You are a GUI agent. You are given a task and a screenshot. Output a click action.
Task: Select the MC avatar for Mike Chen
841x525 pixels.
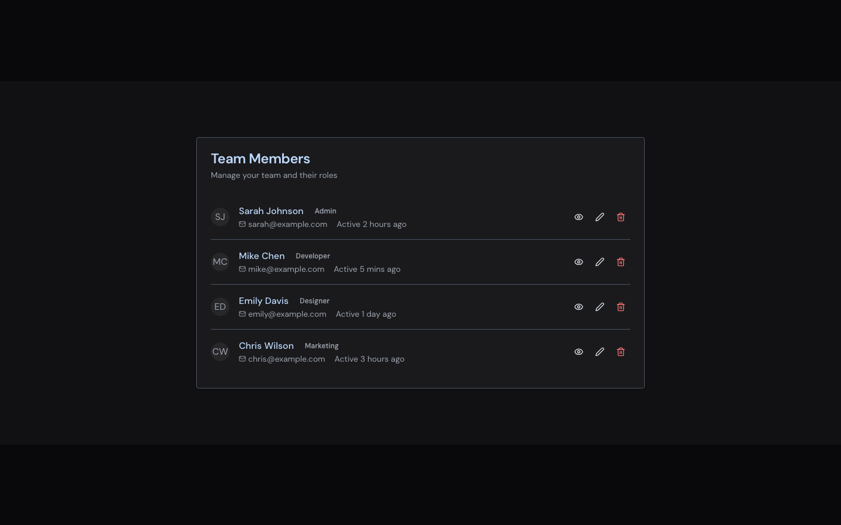point(220,262)
